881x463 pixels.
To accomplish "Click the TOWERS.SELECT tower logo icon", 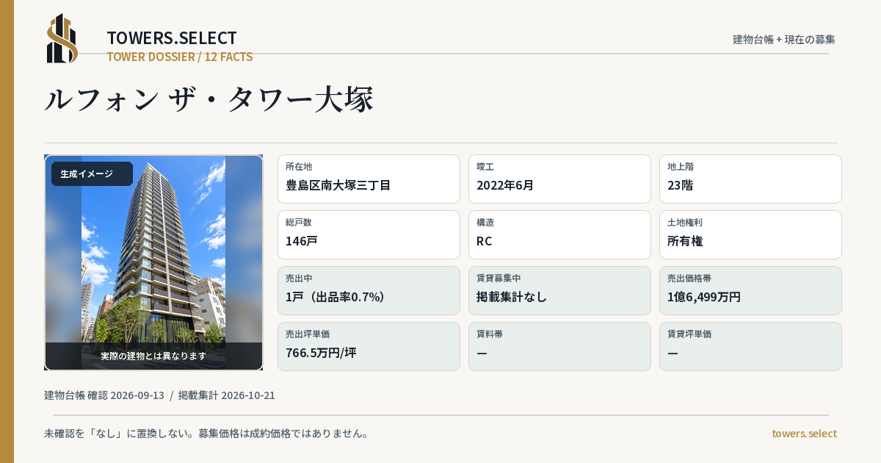I will (x=62, y=38).
